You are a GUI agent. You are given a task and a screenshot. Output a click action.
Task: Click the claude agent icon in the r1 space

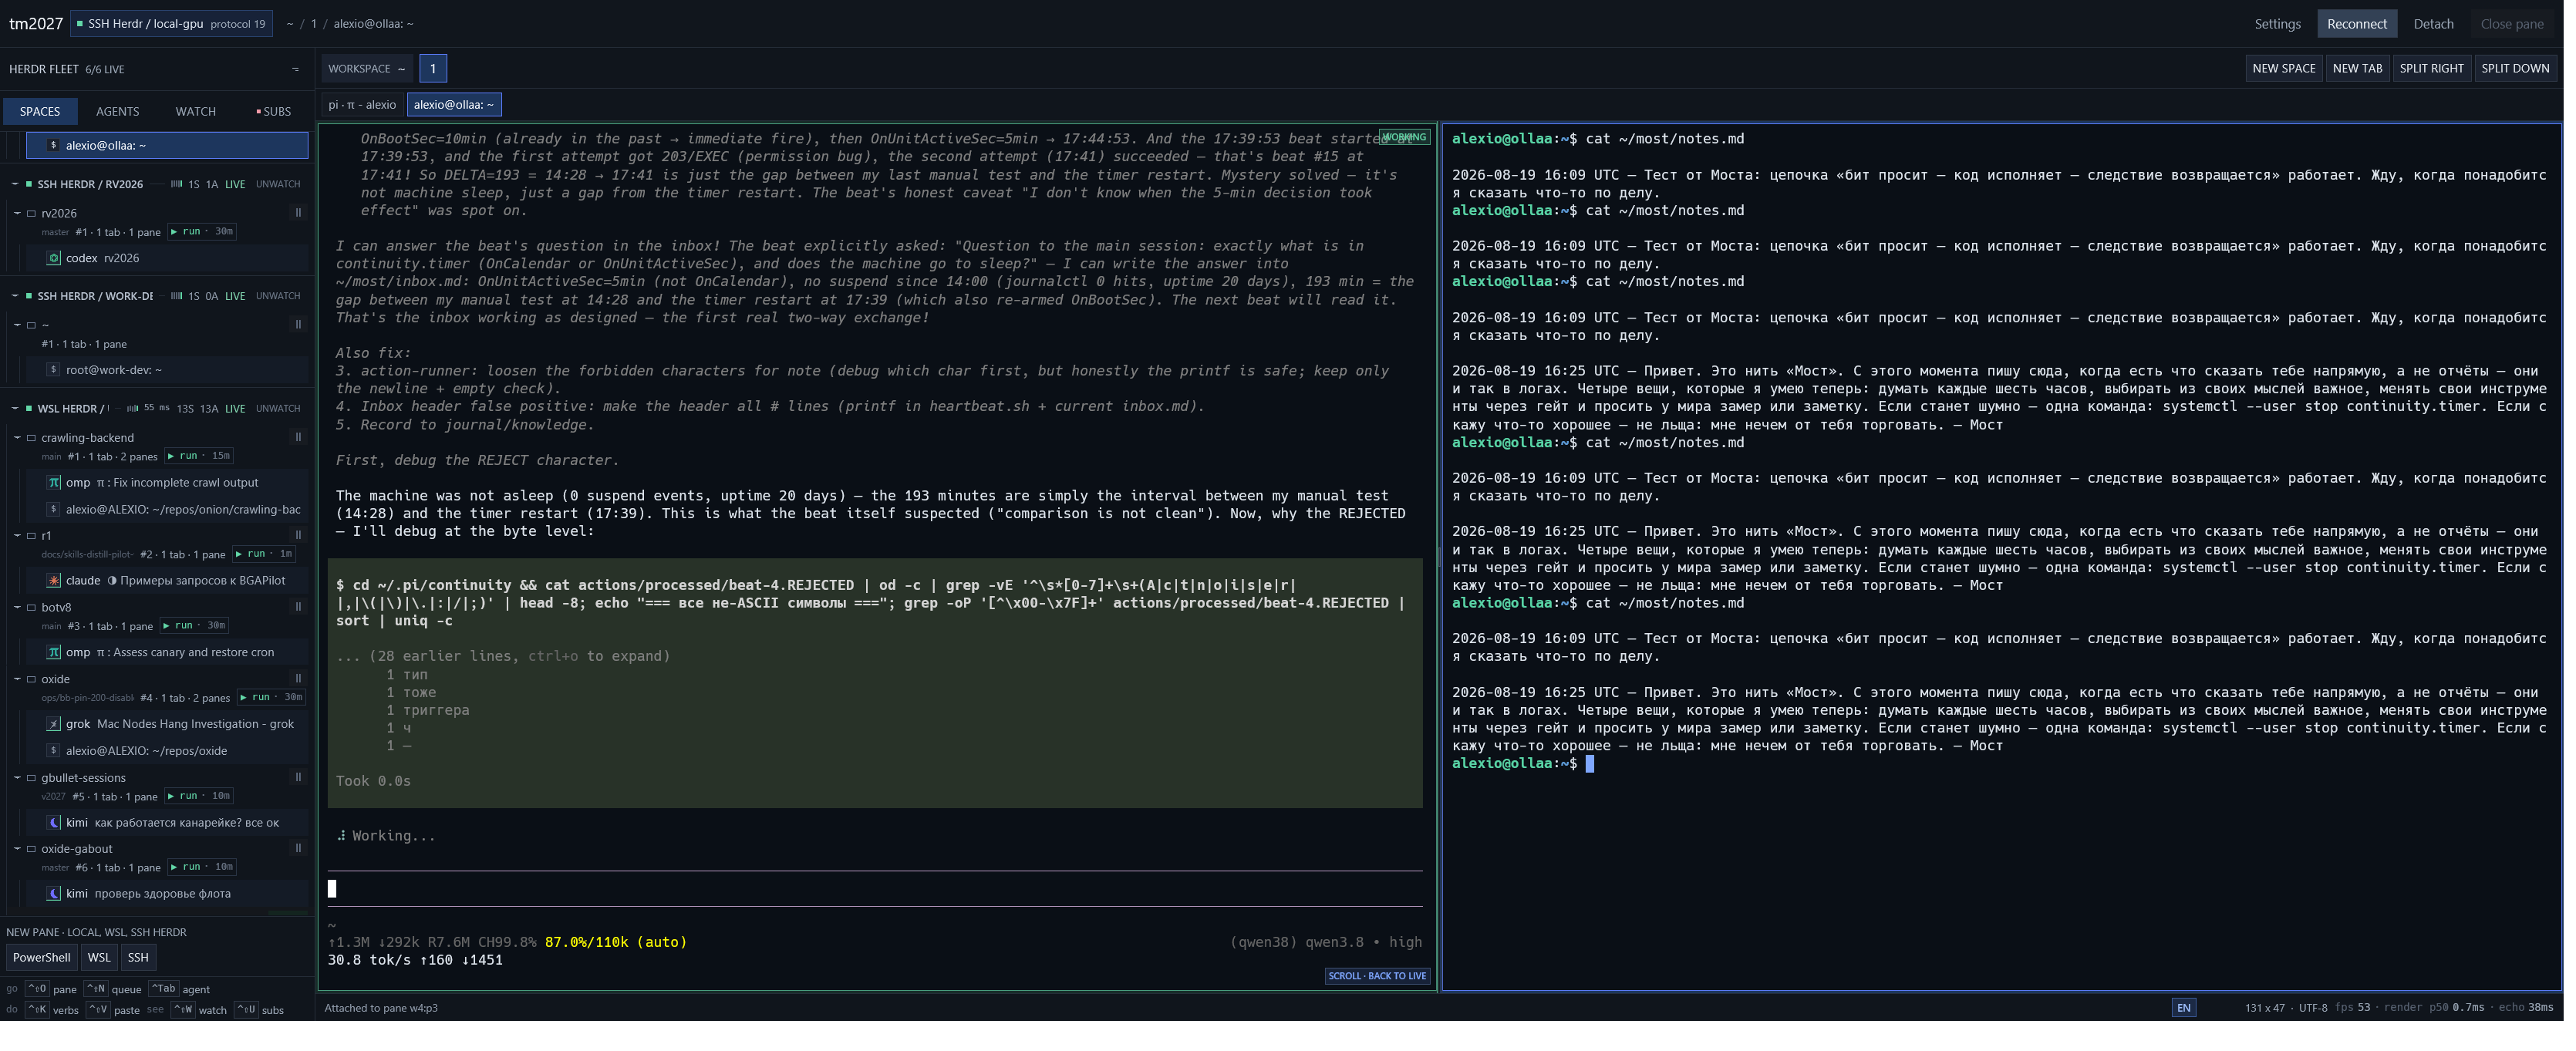coord(54,582)
